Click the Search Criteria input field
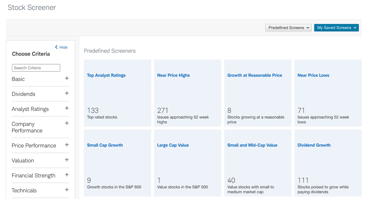Viewport: 369px width, 199px height. (36, 67)
